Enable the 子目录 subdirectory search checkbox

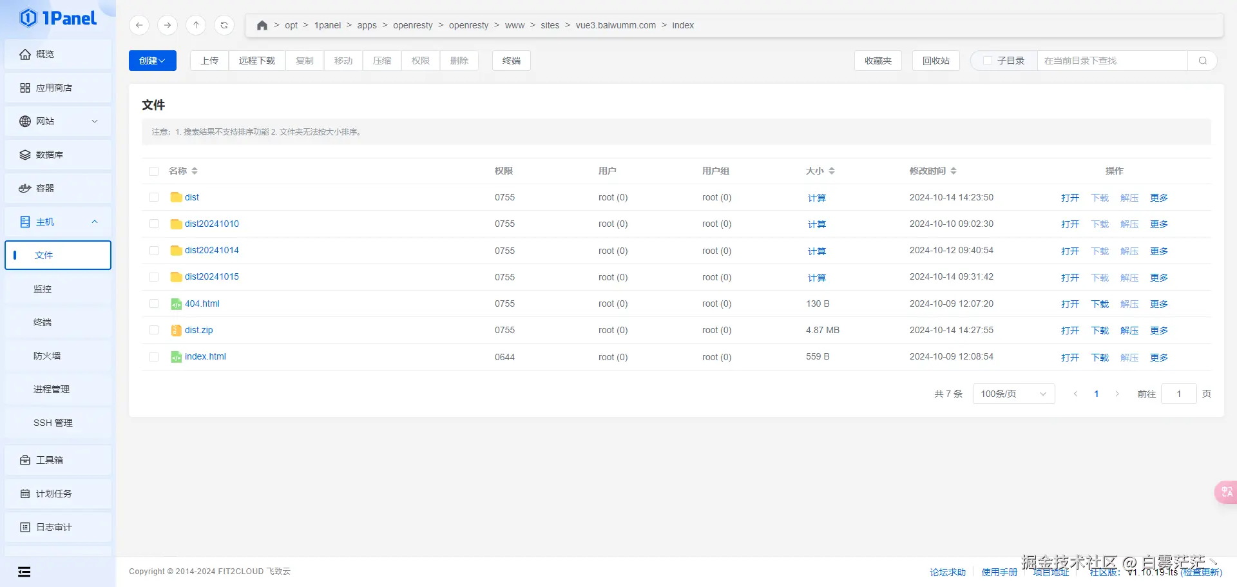pos(988,61)
